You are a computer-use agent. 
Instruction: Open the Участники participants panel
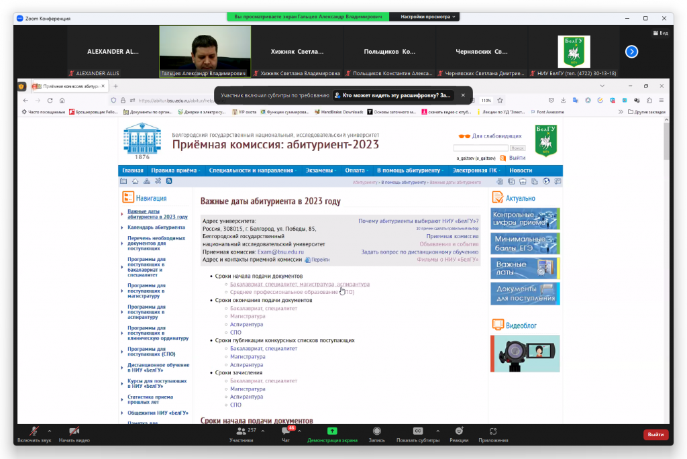tap(242, 434)
